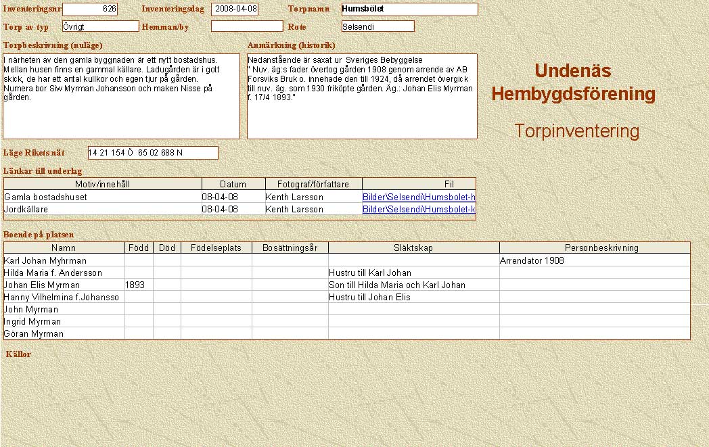Image resolution: width=709 pixels, height=447 pixels.
Task: Select the Karl Johan Myhrman name cell
Action: (64, 260)
